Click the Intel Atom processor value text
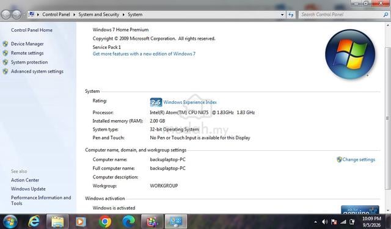 coord(202,112)
